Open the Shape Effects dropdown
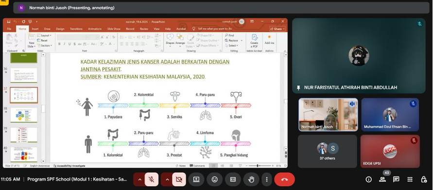The height and width of the screenshot is (190, 433). (x=207, y=46)
